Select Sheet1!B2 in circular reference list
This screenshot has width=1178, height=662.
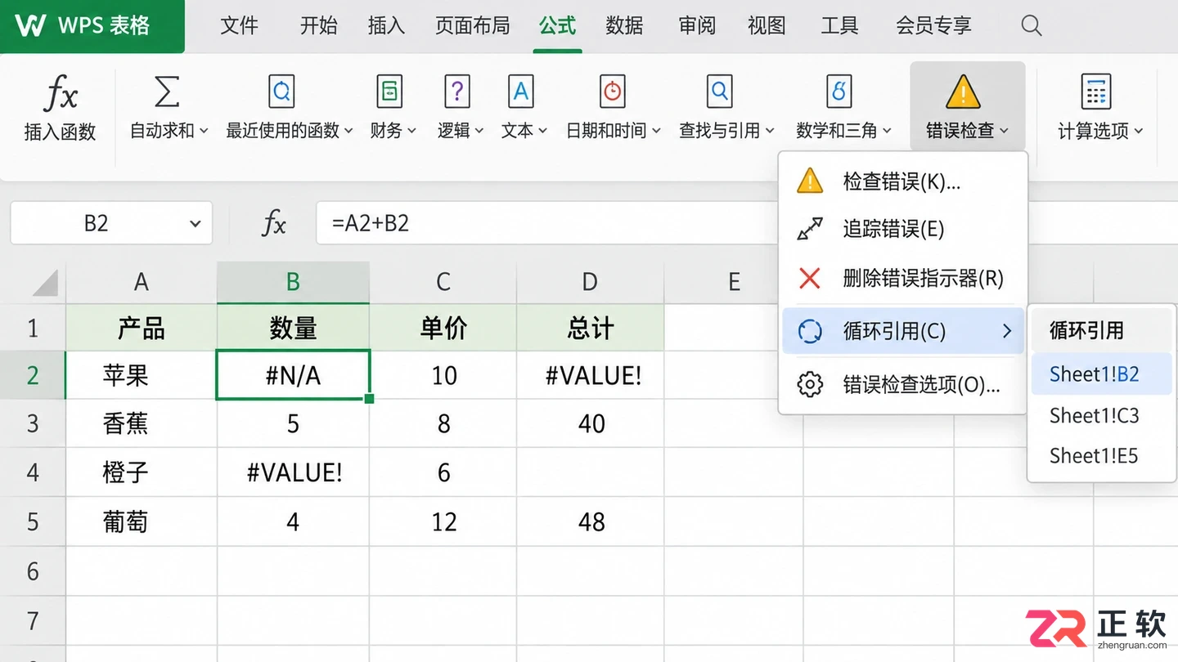coord(1101,374)
